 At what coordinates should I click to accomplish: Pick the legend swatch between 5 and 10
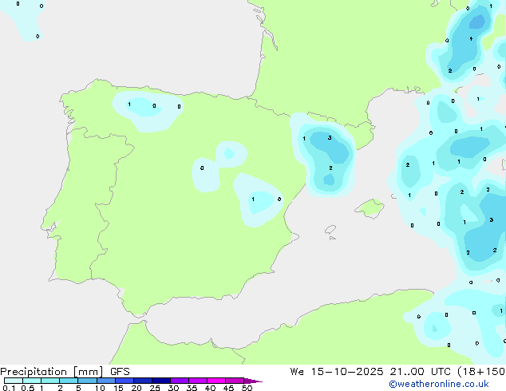coord(87,381)
